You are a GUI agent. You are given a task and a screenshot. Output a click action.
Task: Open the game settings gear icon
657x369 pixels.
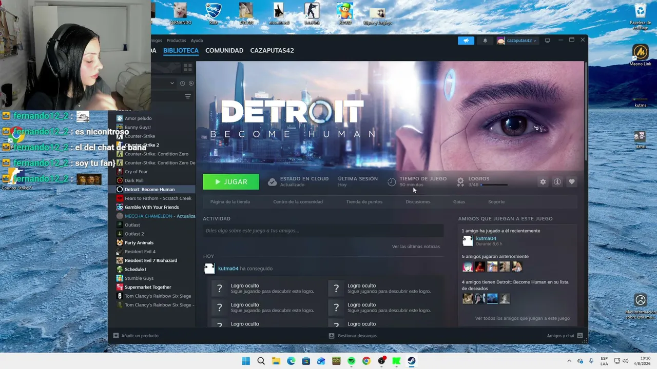coord(543,182)
